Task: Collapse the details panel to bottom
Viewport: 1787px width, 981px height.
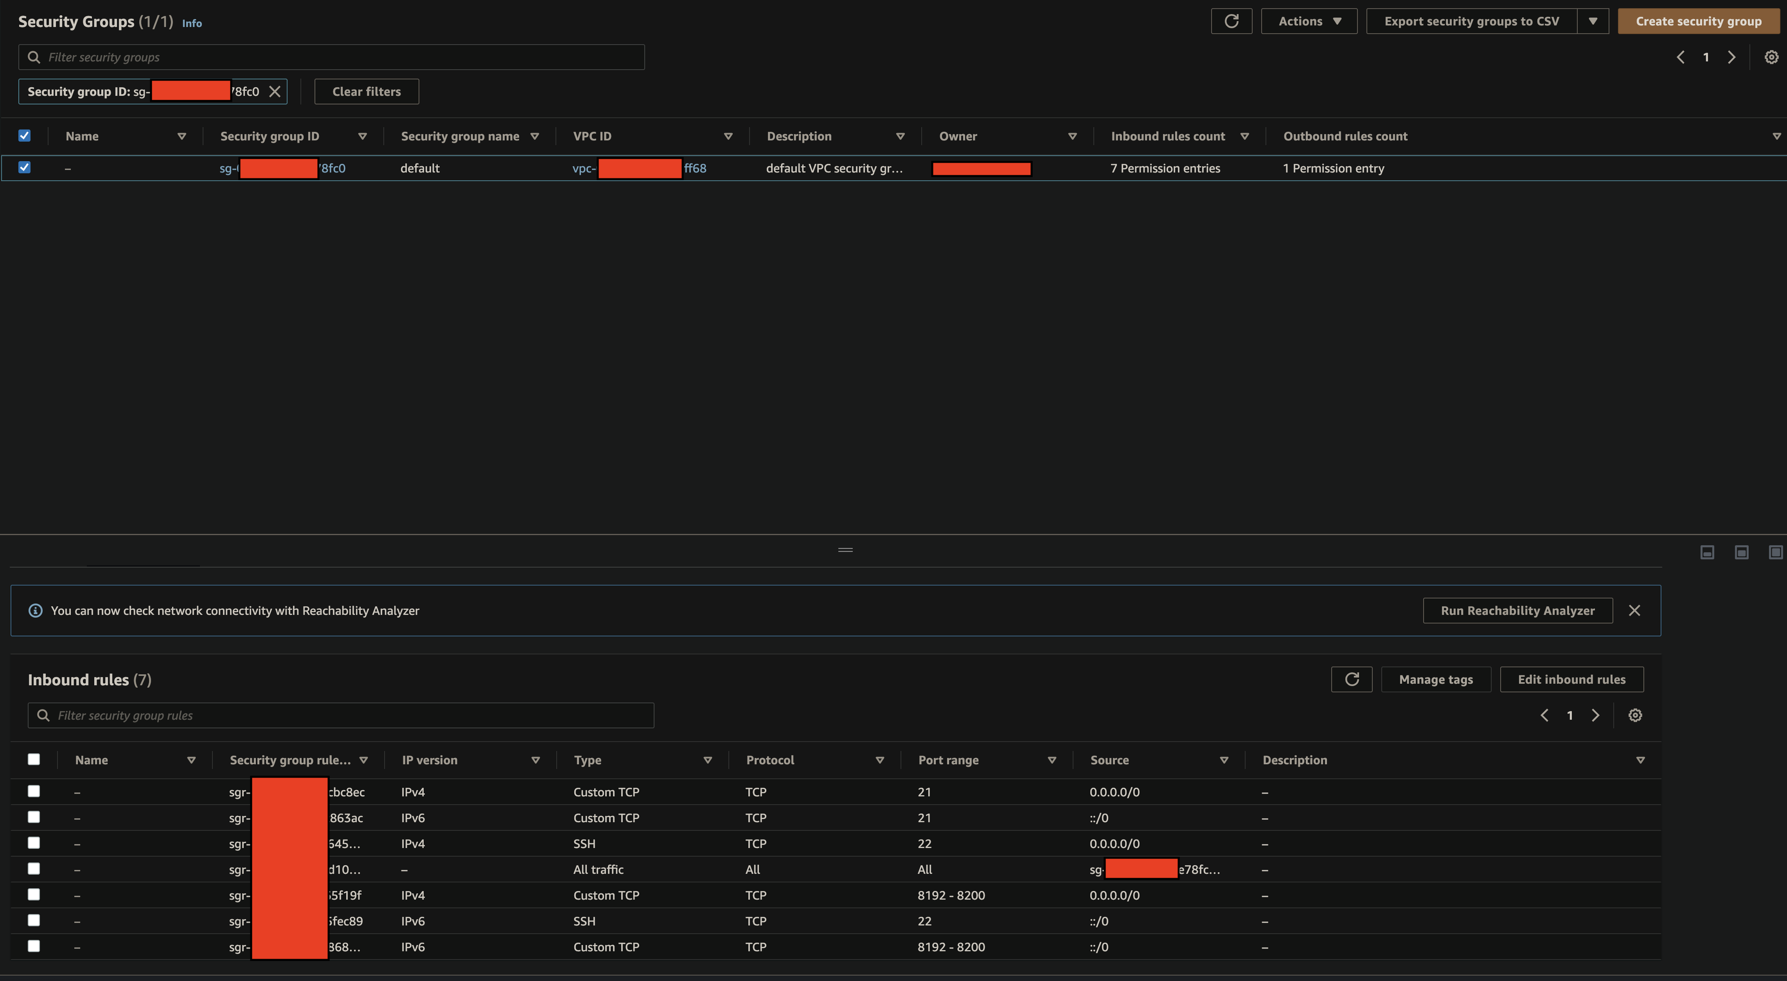Action: click(1707, 552)
